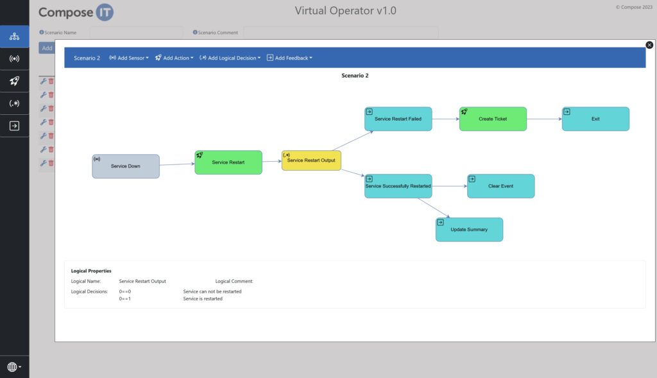Image resolution: width=657 pixels, height=378 pixels.
Task: Select the yellow Service Restart Output node
Action: pyautogui.click(x=311, y=160)
